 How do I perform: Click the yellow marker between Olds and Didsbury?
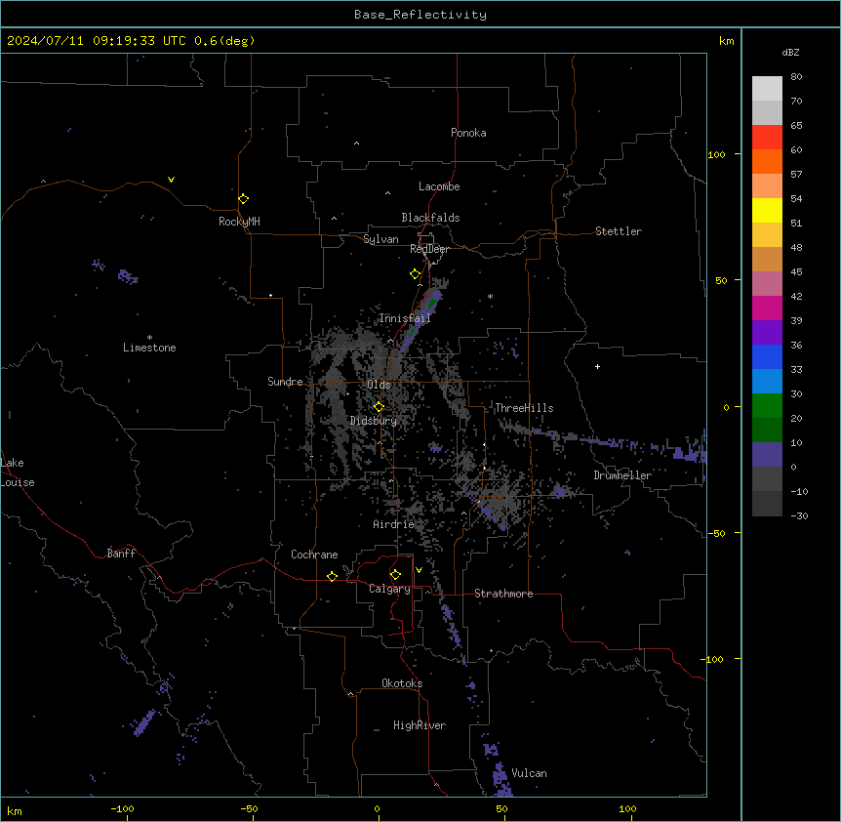click(x=379, y=406)
